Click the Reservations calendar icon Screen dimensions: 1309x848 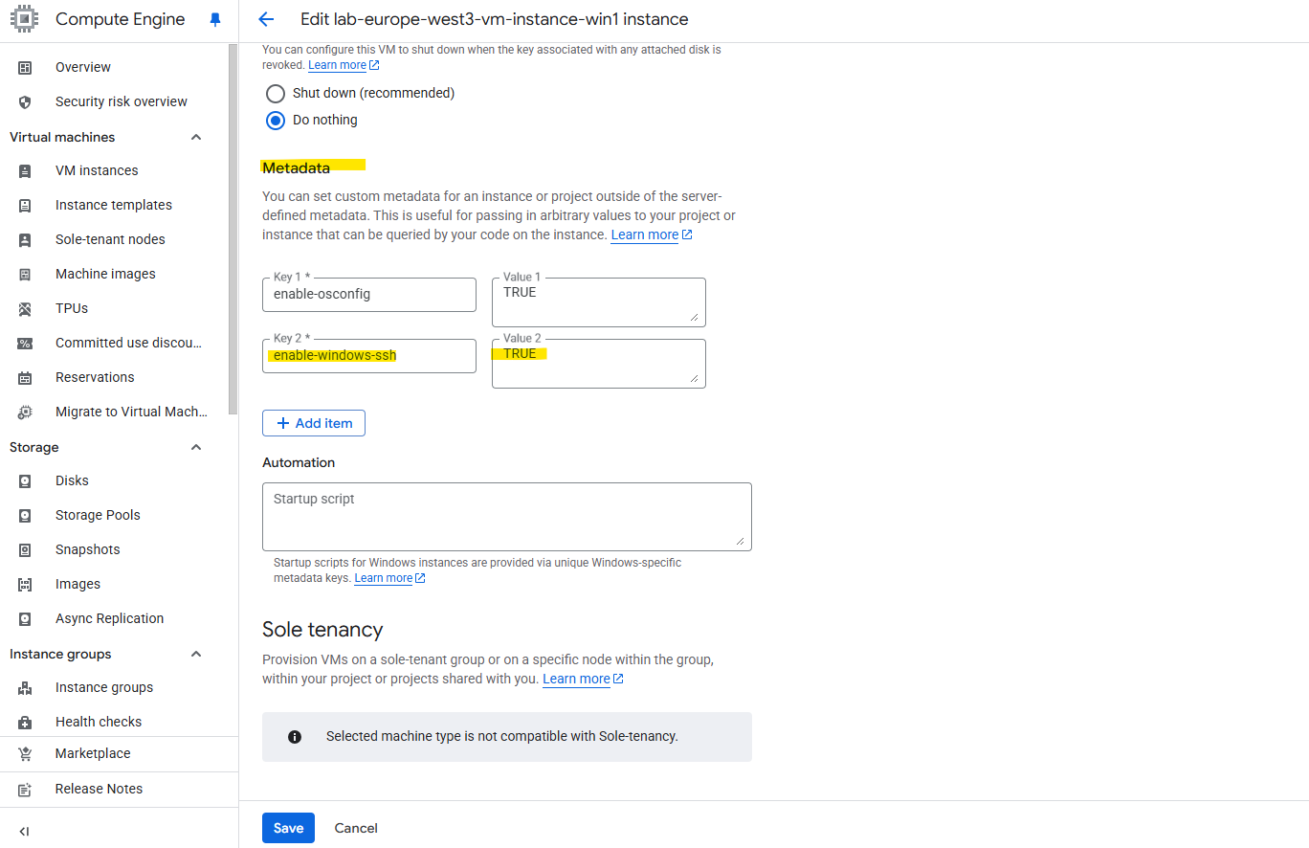pyautogui.click(x=25, y=377)
